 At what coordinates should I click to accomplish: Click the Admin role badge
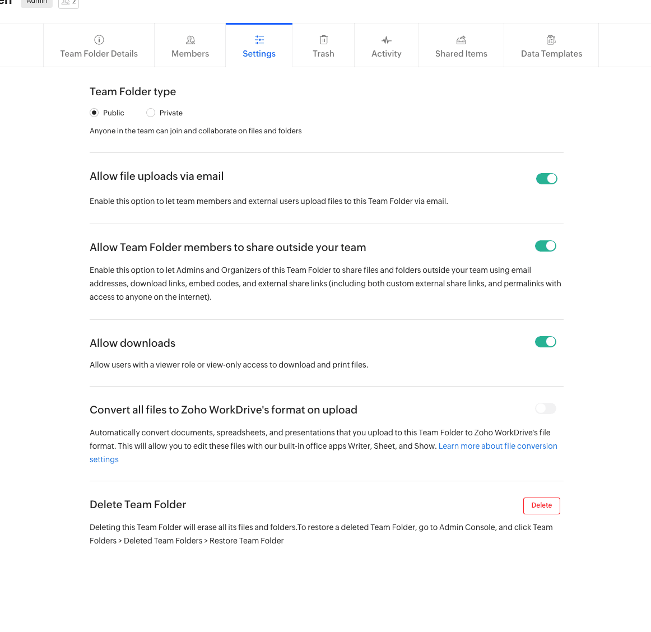(37, 3)
